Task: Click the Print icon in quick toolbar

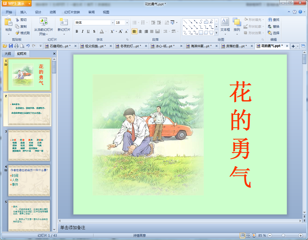Action: (16, 46)
